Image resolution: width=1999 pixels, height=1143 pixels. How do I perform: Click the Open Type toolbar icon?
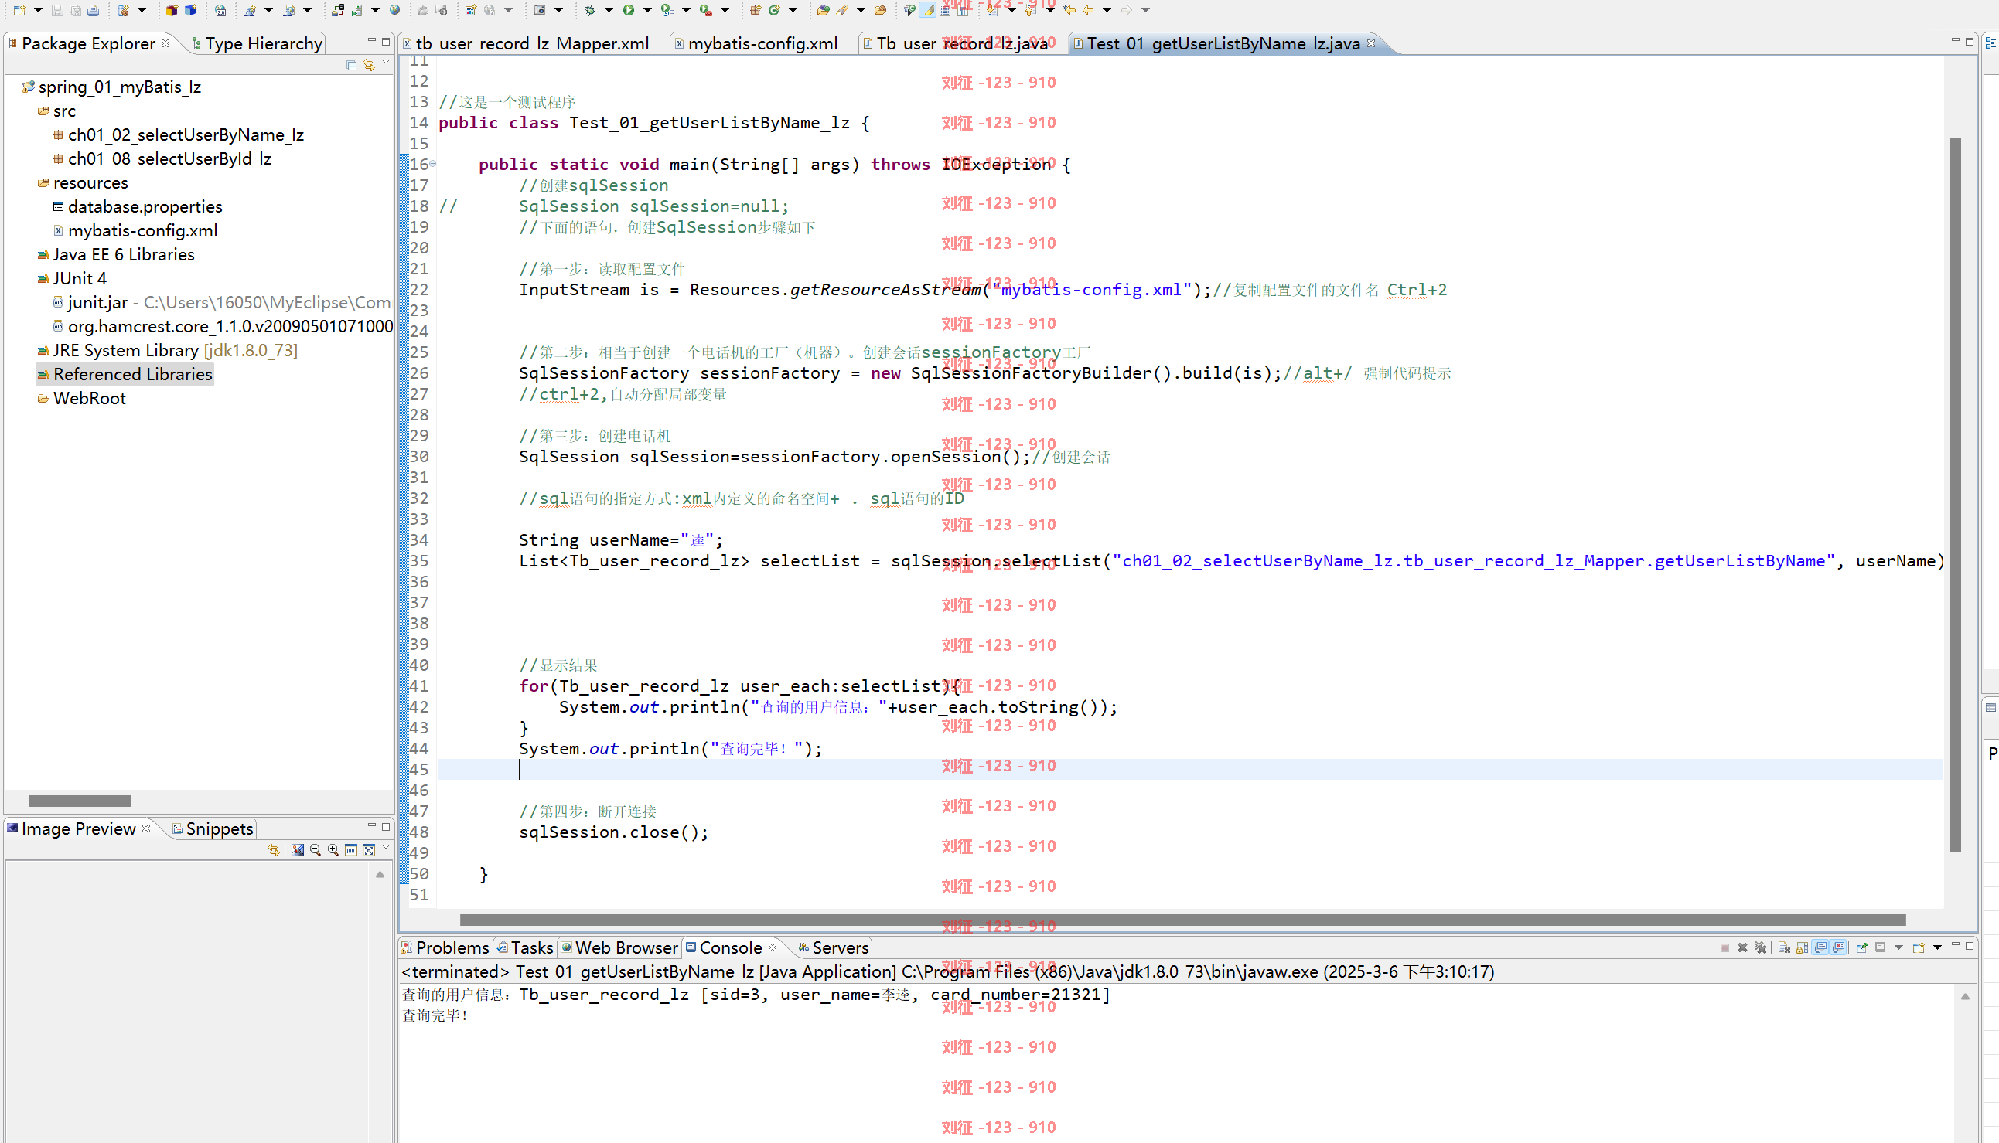[822, 10]
